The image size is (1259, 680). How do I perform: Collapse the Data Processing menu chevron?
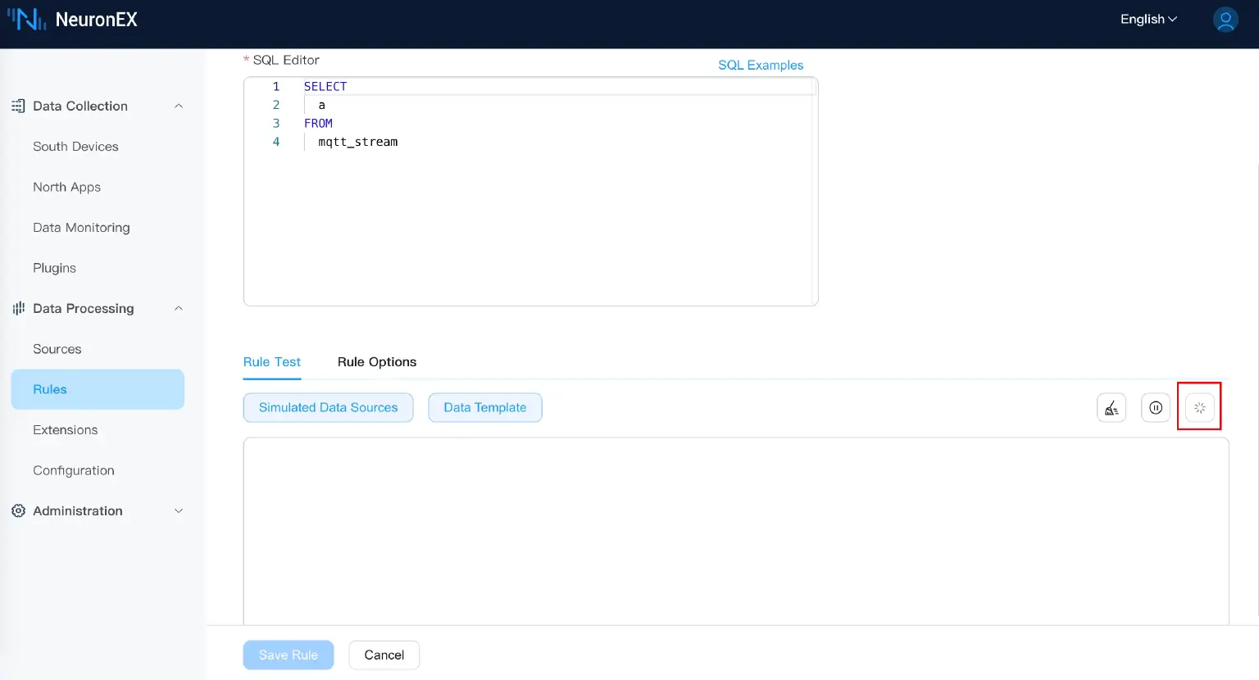(x=179, y=309)
